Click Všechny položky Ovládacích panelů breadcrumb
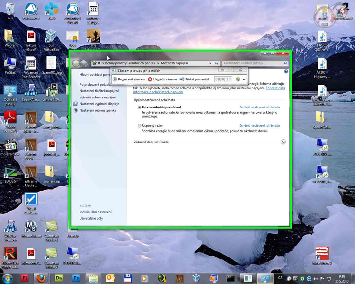The height and width of the screenshot is (284, 355). [x=129, y=63]
